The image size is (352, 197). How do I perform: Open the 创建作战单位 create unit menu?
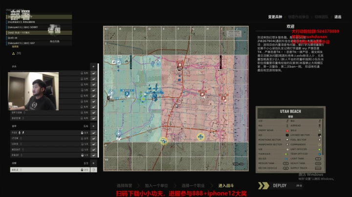(x=298, y=17)
